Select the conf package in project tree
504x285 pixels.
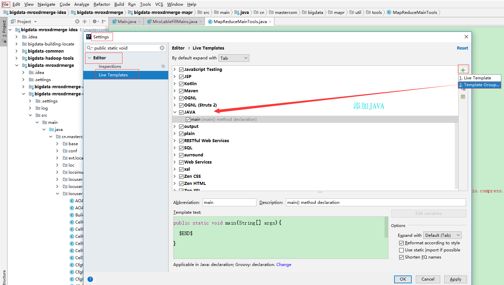(73, 151)
